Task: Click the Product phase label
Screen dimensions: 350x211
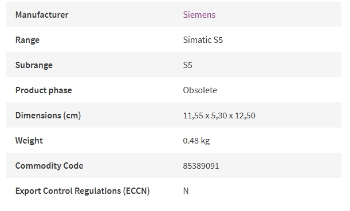Action: point(44,90)
